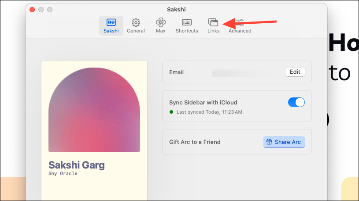
Task: Click the Sync Sidebar with iCloud label
Action: pyautogui.click(x=203, y=102)
